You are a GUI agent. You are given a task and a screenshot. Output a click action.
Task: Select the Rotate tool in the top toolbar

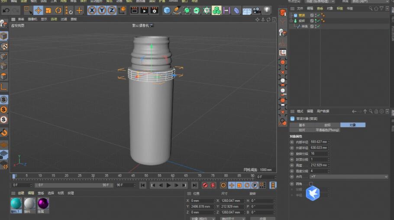pos(58,10)
